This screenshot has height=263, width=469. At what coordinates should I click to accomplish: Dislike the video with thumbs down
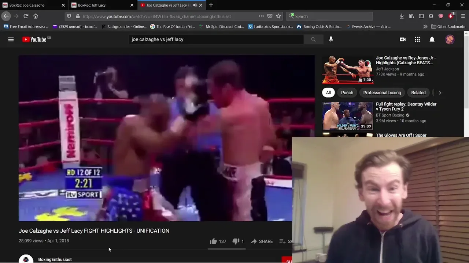(x=238, y=241)
